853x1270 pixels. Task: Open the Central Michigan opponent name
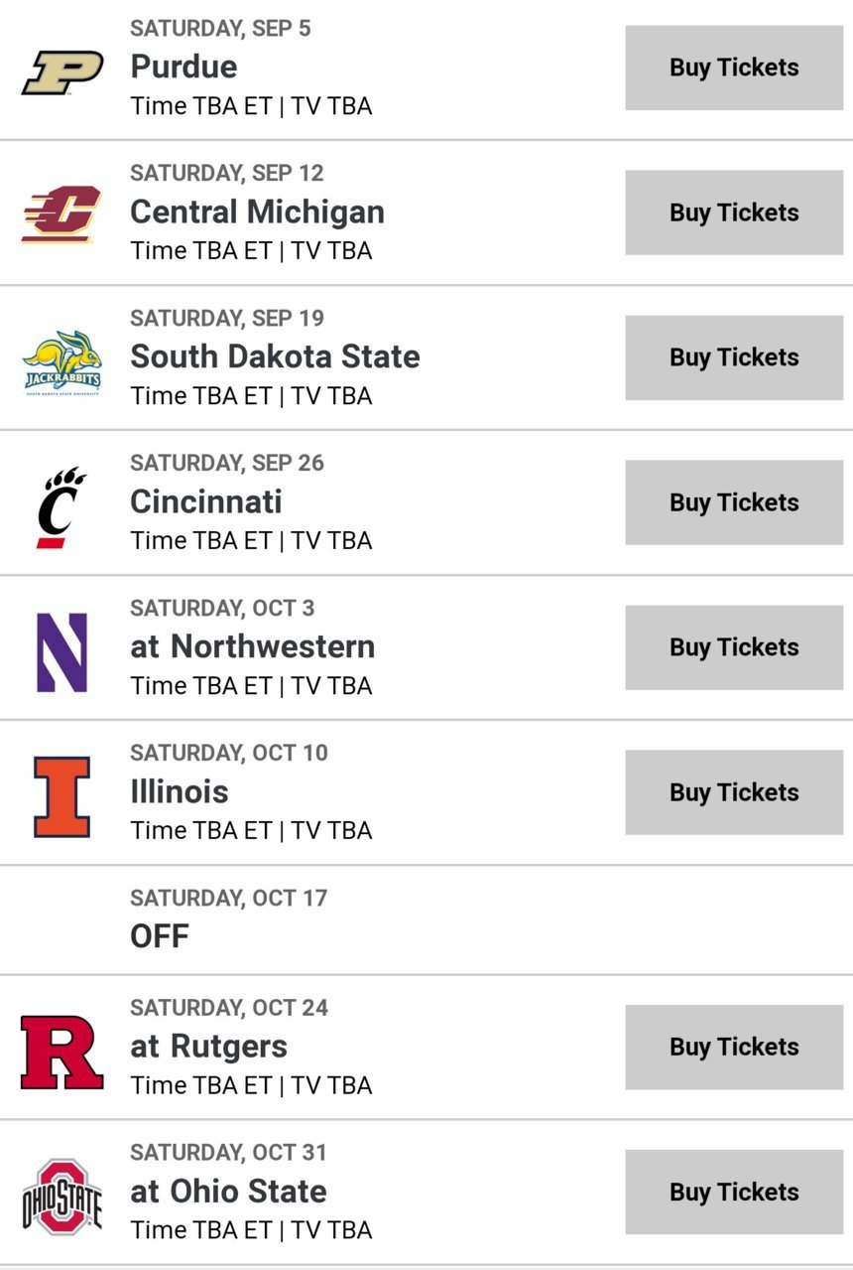point(257,212)
